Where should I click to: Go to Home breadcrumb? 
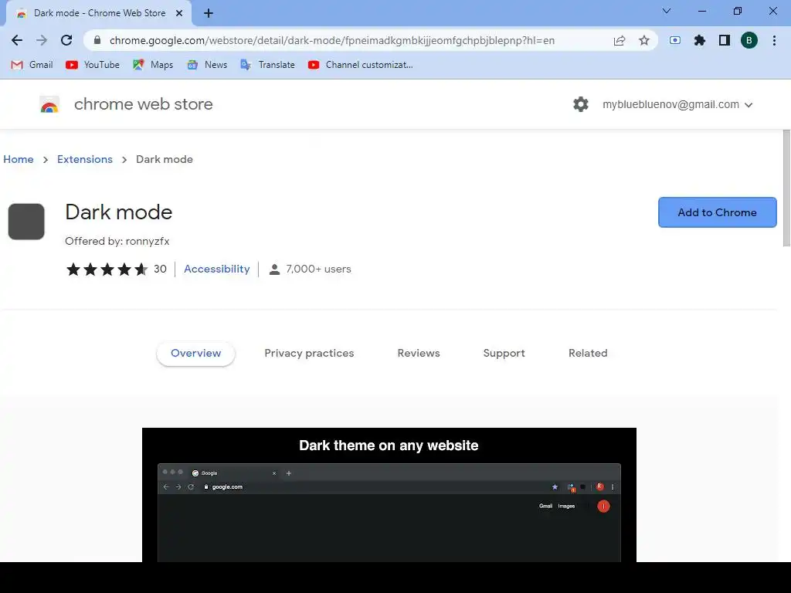(x=19, y=159)
